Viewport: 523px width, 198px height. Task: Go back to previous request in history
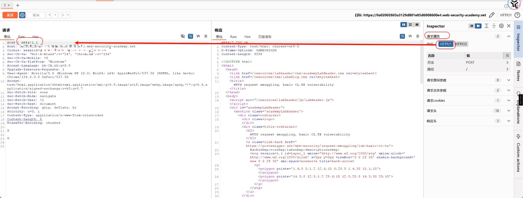[50, 15]
